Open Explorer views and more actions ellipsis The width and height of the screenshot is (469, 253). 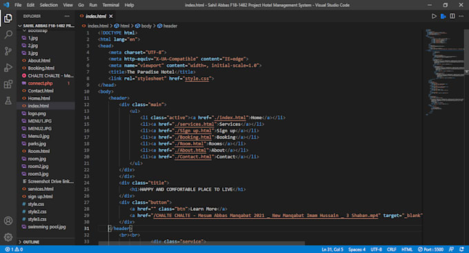67,16
